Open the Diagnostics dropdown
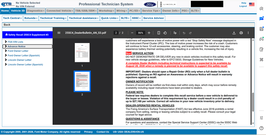This screenshot has height=135, width=266. tap(36, 11)
